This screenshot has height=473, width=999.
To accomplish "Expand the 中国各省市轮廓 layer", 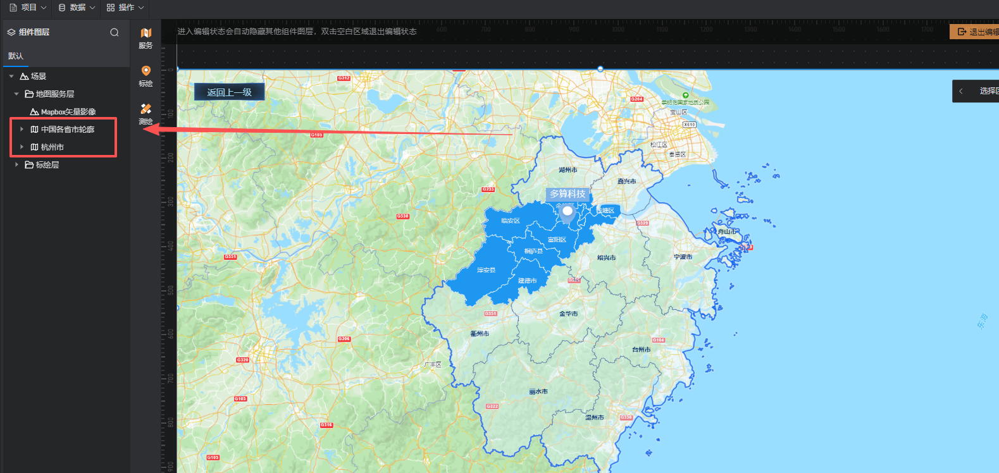I will (x=22, y=130).
